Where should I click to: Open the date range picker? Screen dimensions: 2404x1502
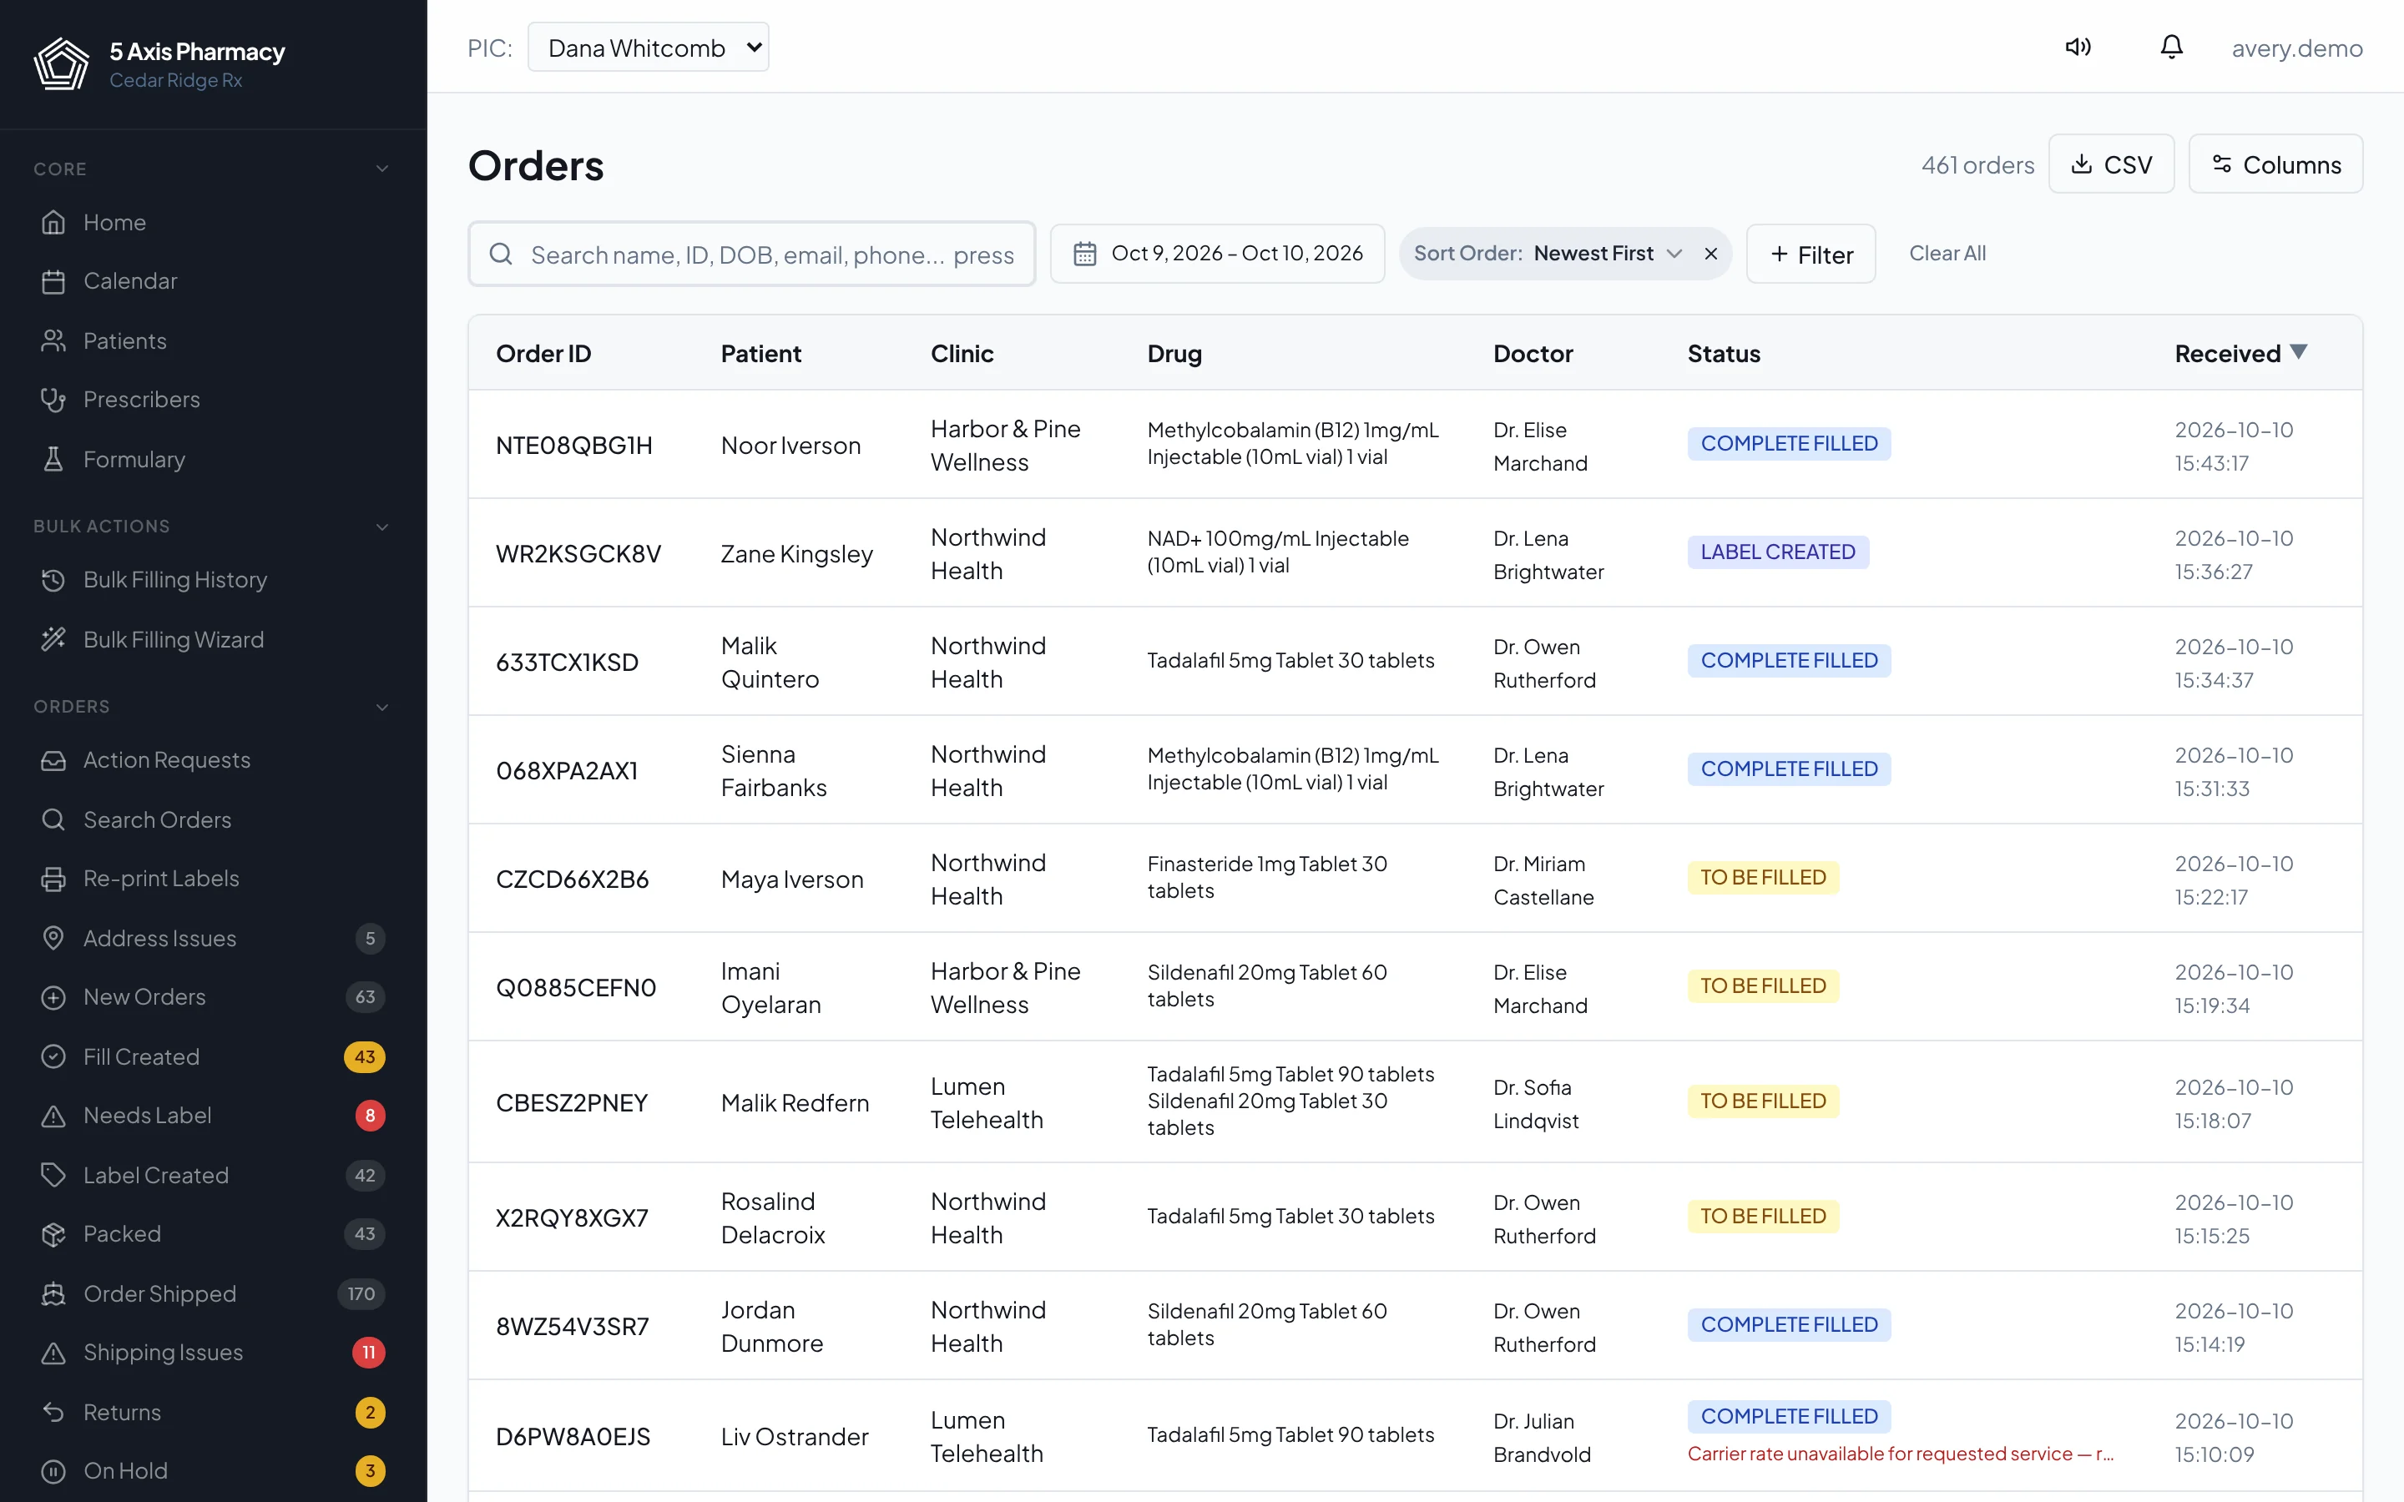click(1217, 254)
